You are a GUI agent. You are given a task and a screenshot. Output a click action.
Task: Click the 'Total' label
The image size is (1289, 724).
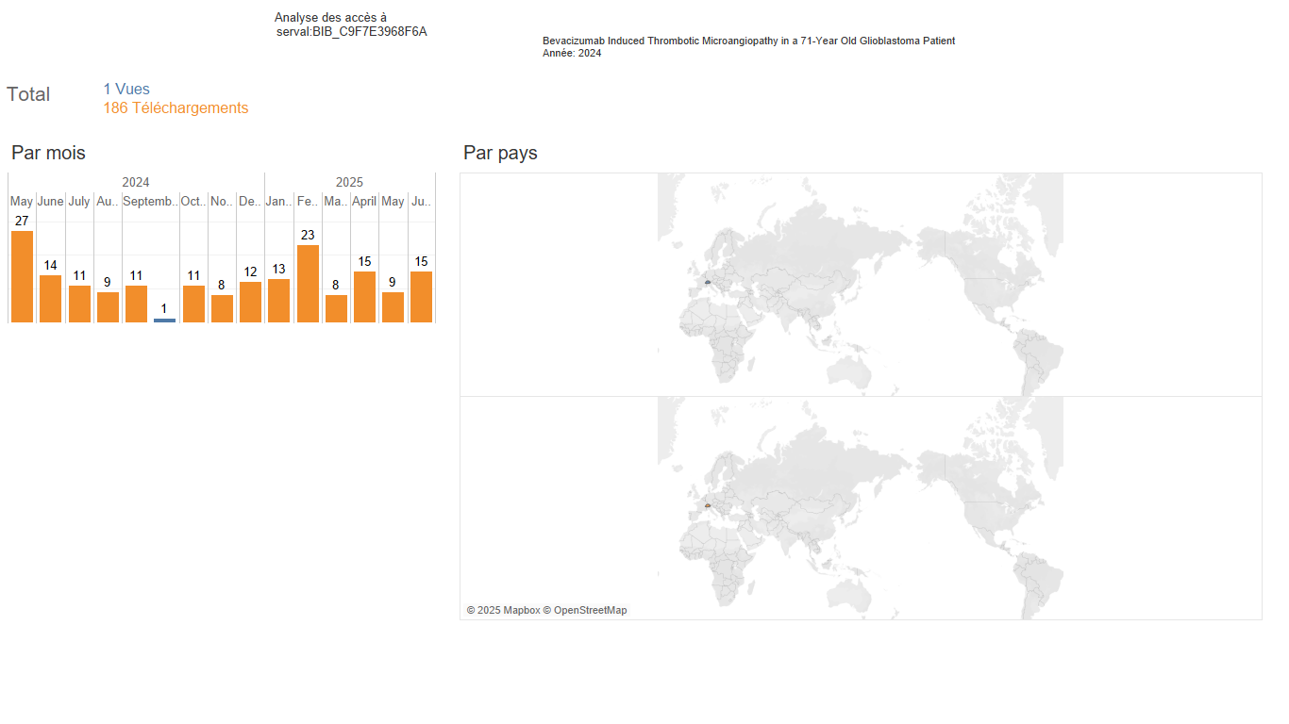tap(28, 94)
